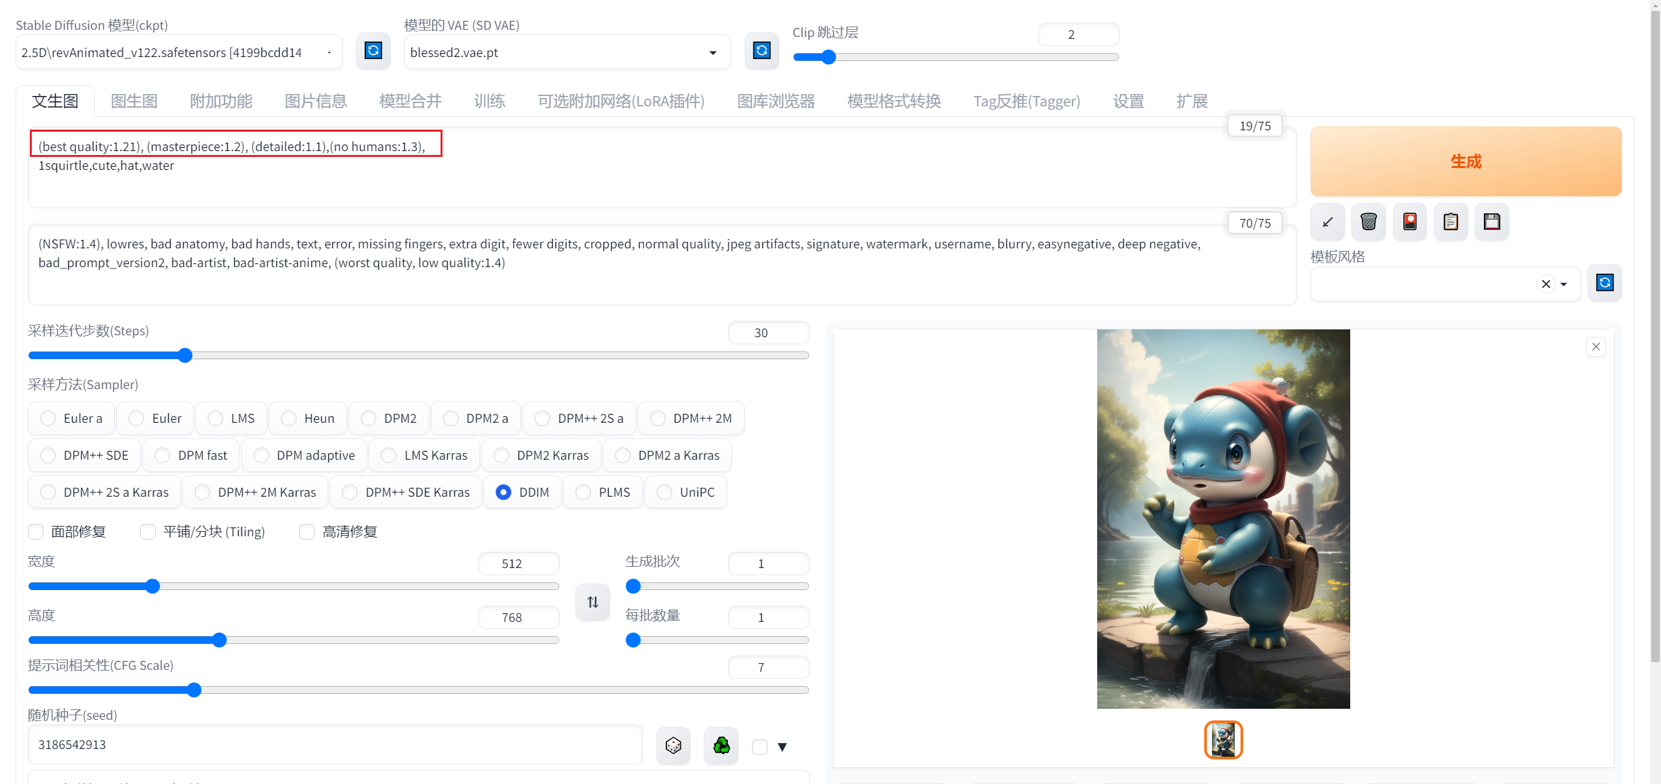Open extra networks via red card icon
The image size is (1661, 784).
click(x=1410, y=222)
